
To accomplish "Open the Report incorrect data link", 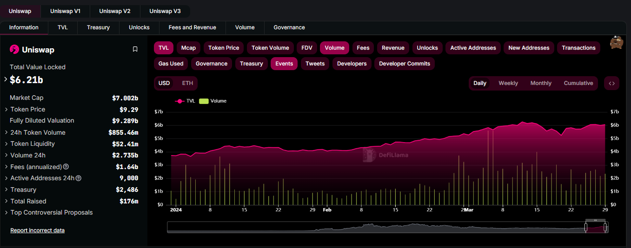I will pos(37,230).
